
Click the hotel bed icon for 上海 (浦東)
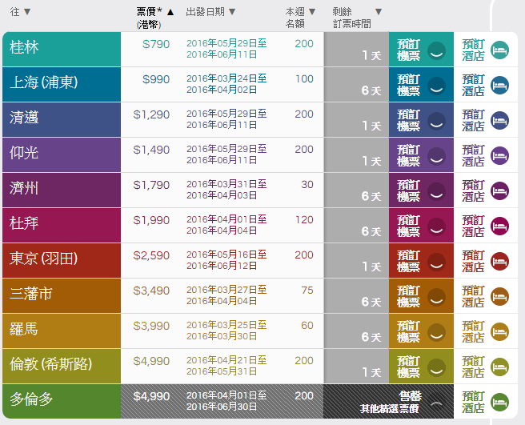tap(499, 85)
